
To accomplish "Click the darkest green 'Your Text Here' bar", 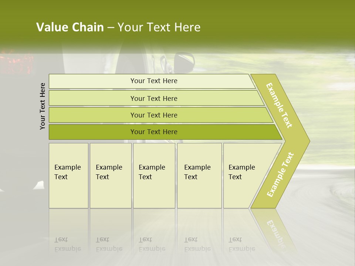I will pyautogui.click(x=166, y=132).
